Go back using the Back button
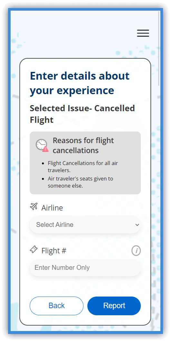171x342 pixels. (57, 306)
